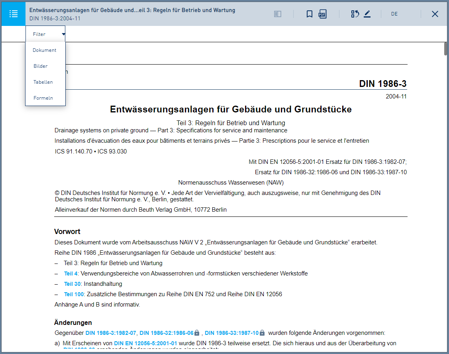
Task: Click lock icon beside DIN 1986-32:1986-06
Action: tap(197, 333)
